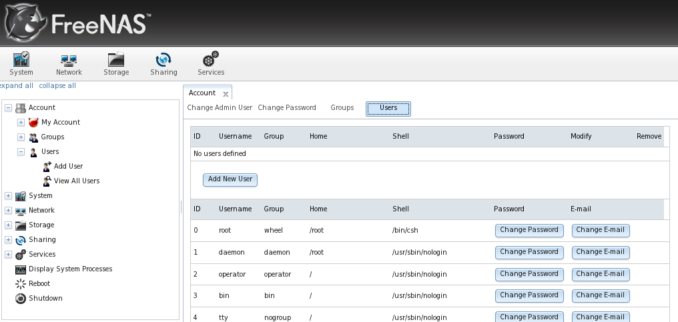
Task: Open the Change Admin User sub-tab
Action: coord(220,107)
